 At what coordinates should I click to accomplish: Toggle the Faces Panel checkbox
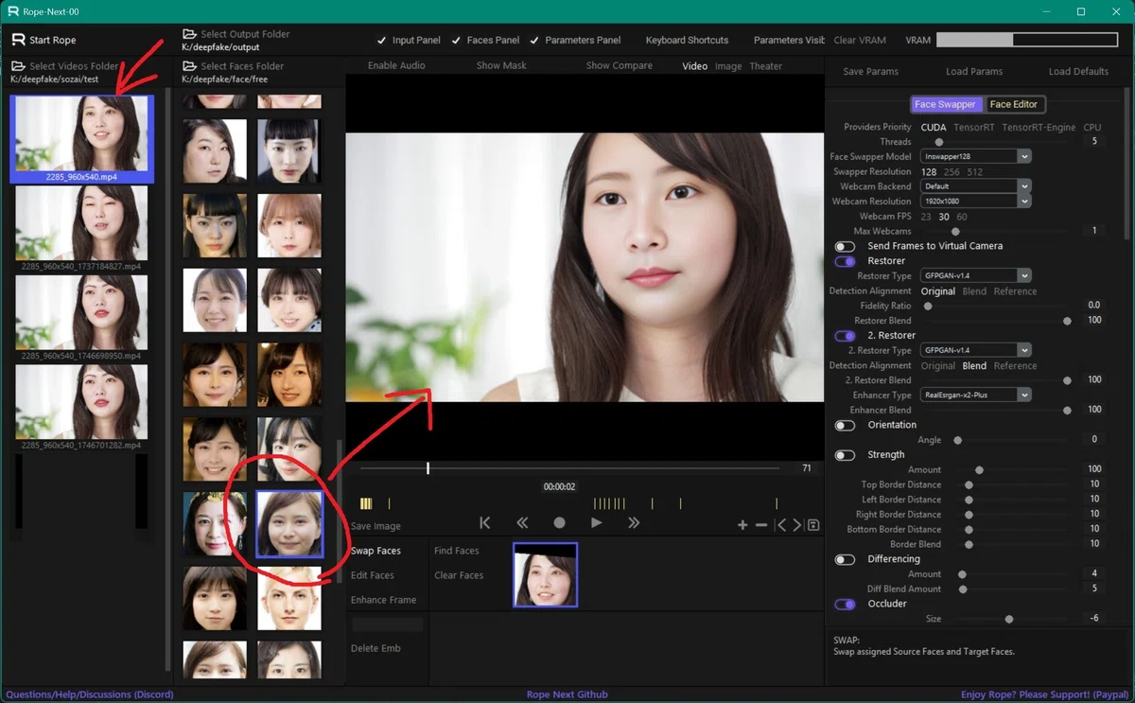[x=485, y=41]
